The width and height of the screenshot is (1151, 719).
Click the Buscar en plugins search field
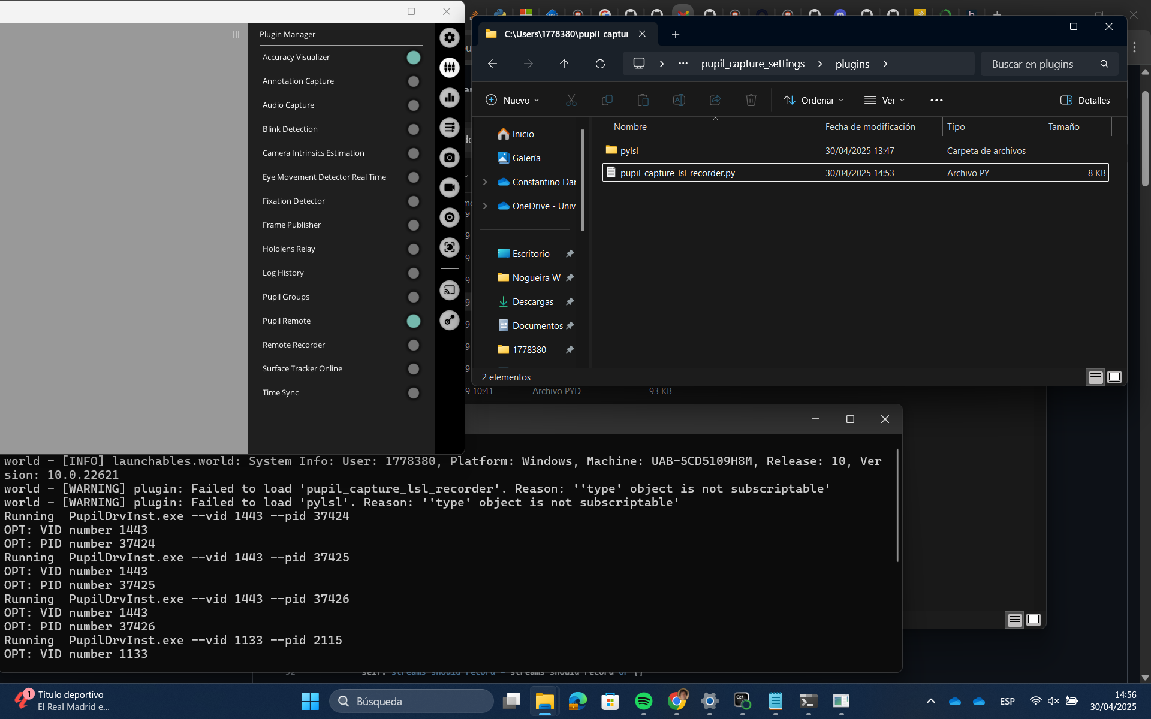click(x=1049, y=64)
